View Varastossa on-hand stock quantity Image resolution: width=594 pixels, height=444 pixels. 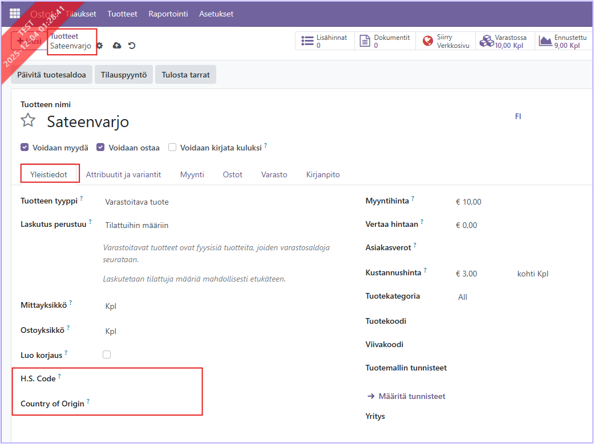click(x=504, y=41)
